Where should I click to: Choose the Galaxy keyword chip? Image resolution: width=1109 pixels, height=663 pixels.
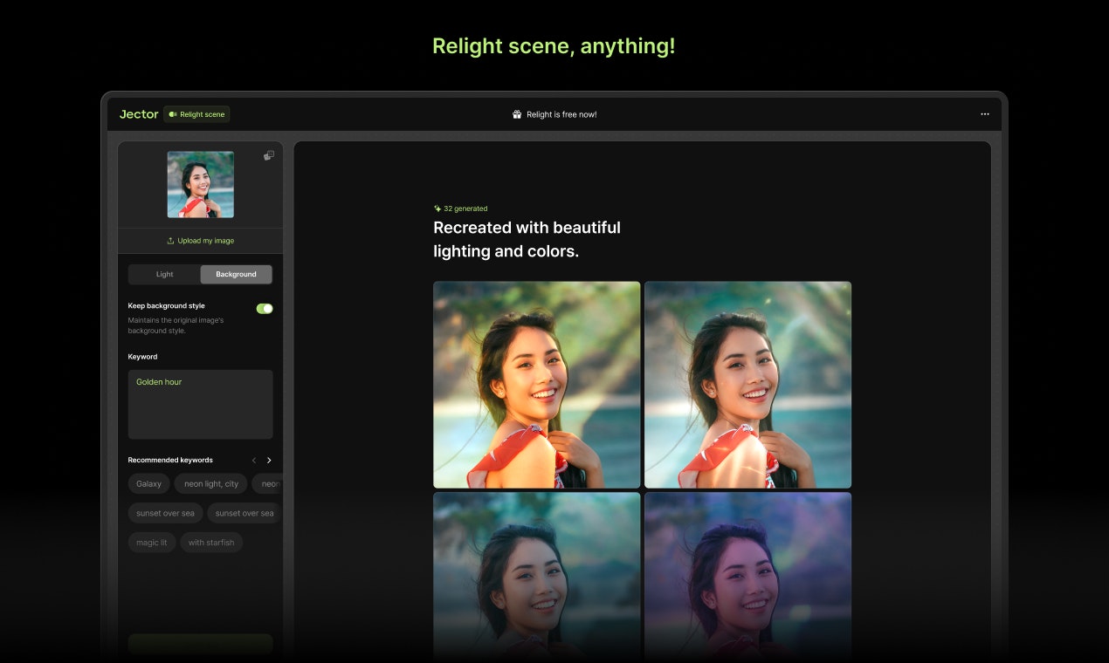149,484
